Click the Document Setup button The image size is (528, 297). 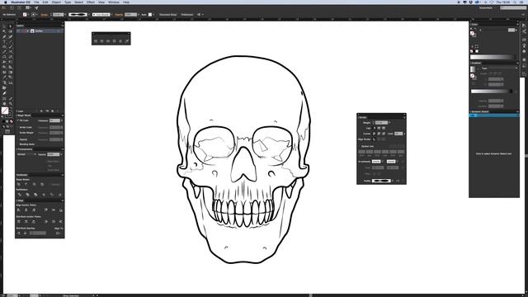pos(167,15)
